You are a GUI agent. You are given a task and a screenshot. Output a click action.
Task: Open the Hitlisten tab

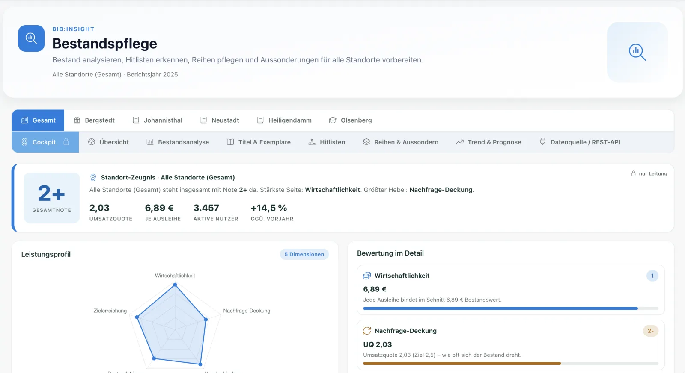327,142
